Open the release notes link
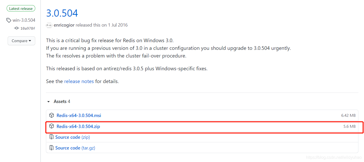Viewport: 364px width, 162px height. pyautogui.click(x=79, y=82)
